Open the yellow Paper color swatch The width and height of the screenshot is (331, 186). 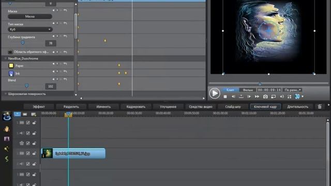point(11,66)
